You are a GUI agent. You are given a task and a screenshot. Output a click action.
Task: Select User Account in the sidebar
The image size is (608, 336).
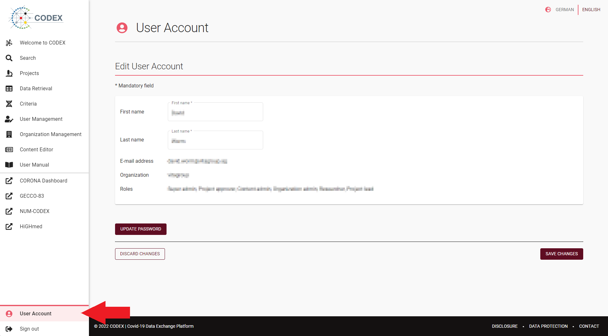(44, 313)
